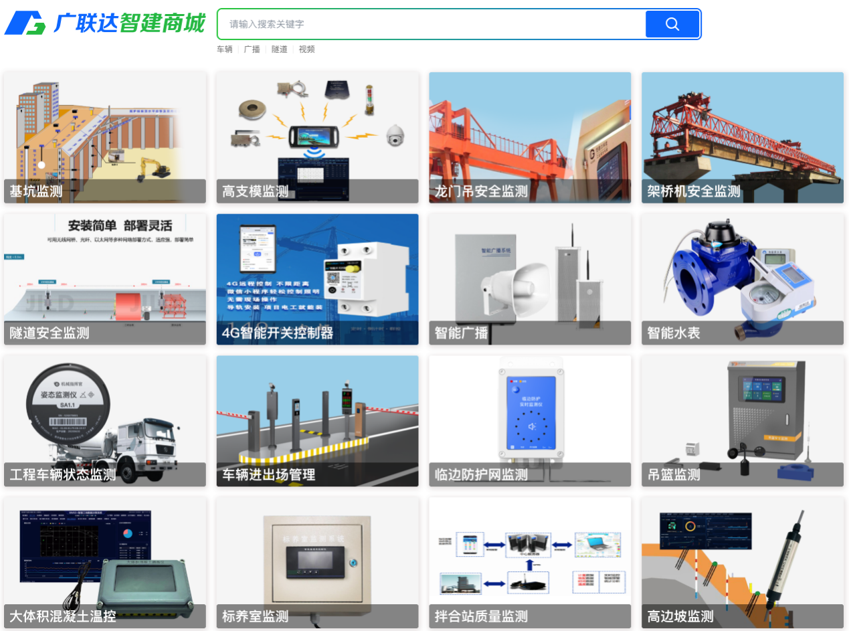849x631 pixels.
Task: Open the 架桥机安全监测 product card
Action: pos(743,137)
